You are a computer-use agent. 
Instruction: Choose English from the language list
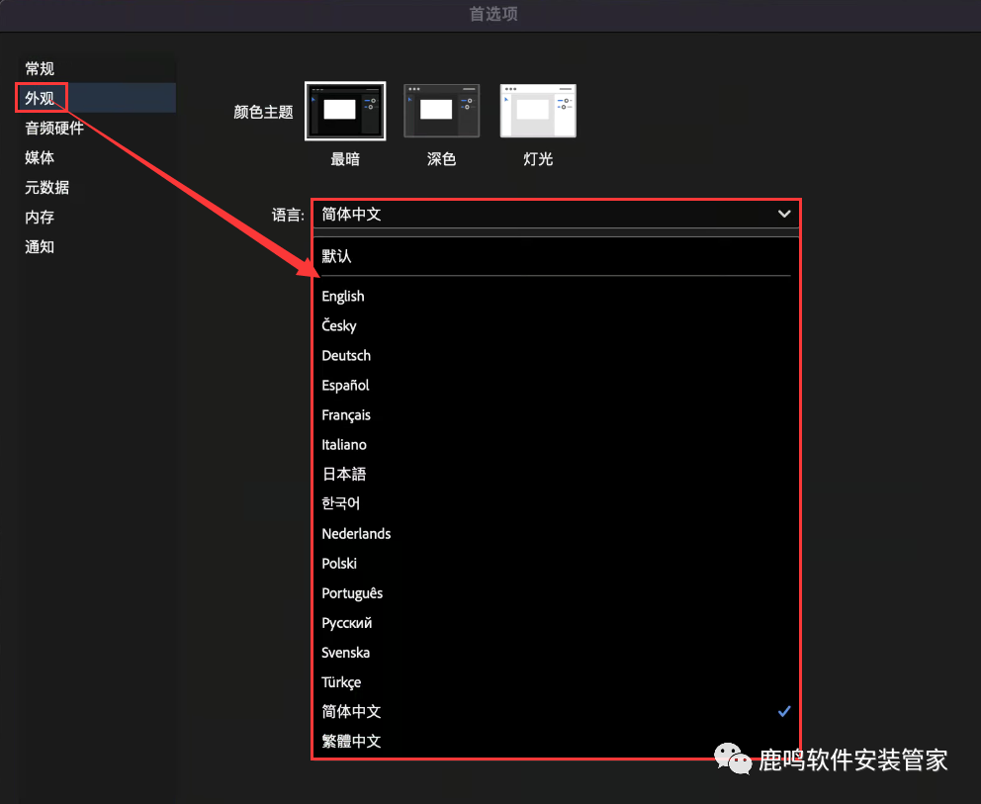tap(342, 296)
